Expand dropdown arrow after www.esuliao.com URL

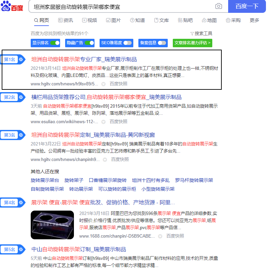click(103, 122)
